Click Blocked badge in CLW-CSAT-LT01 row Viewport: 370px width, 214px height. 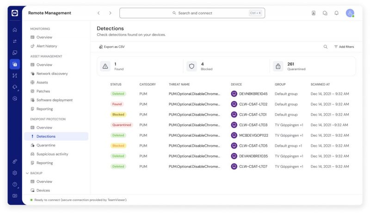click(118, 115)
